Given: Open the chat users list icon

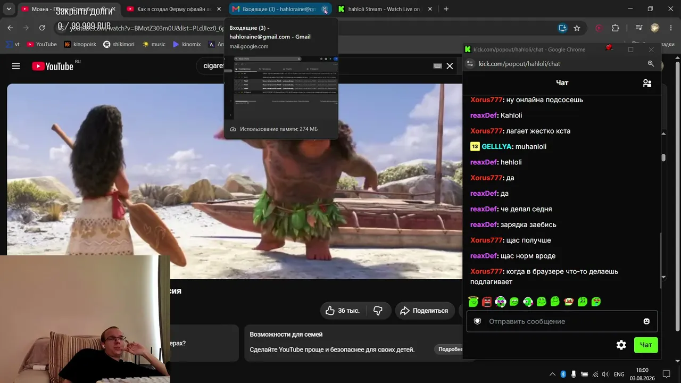Looking at the screenshot, I should (x=647, y=83).
